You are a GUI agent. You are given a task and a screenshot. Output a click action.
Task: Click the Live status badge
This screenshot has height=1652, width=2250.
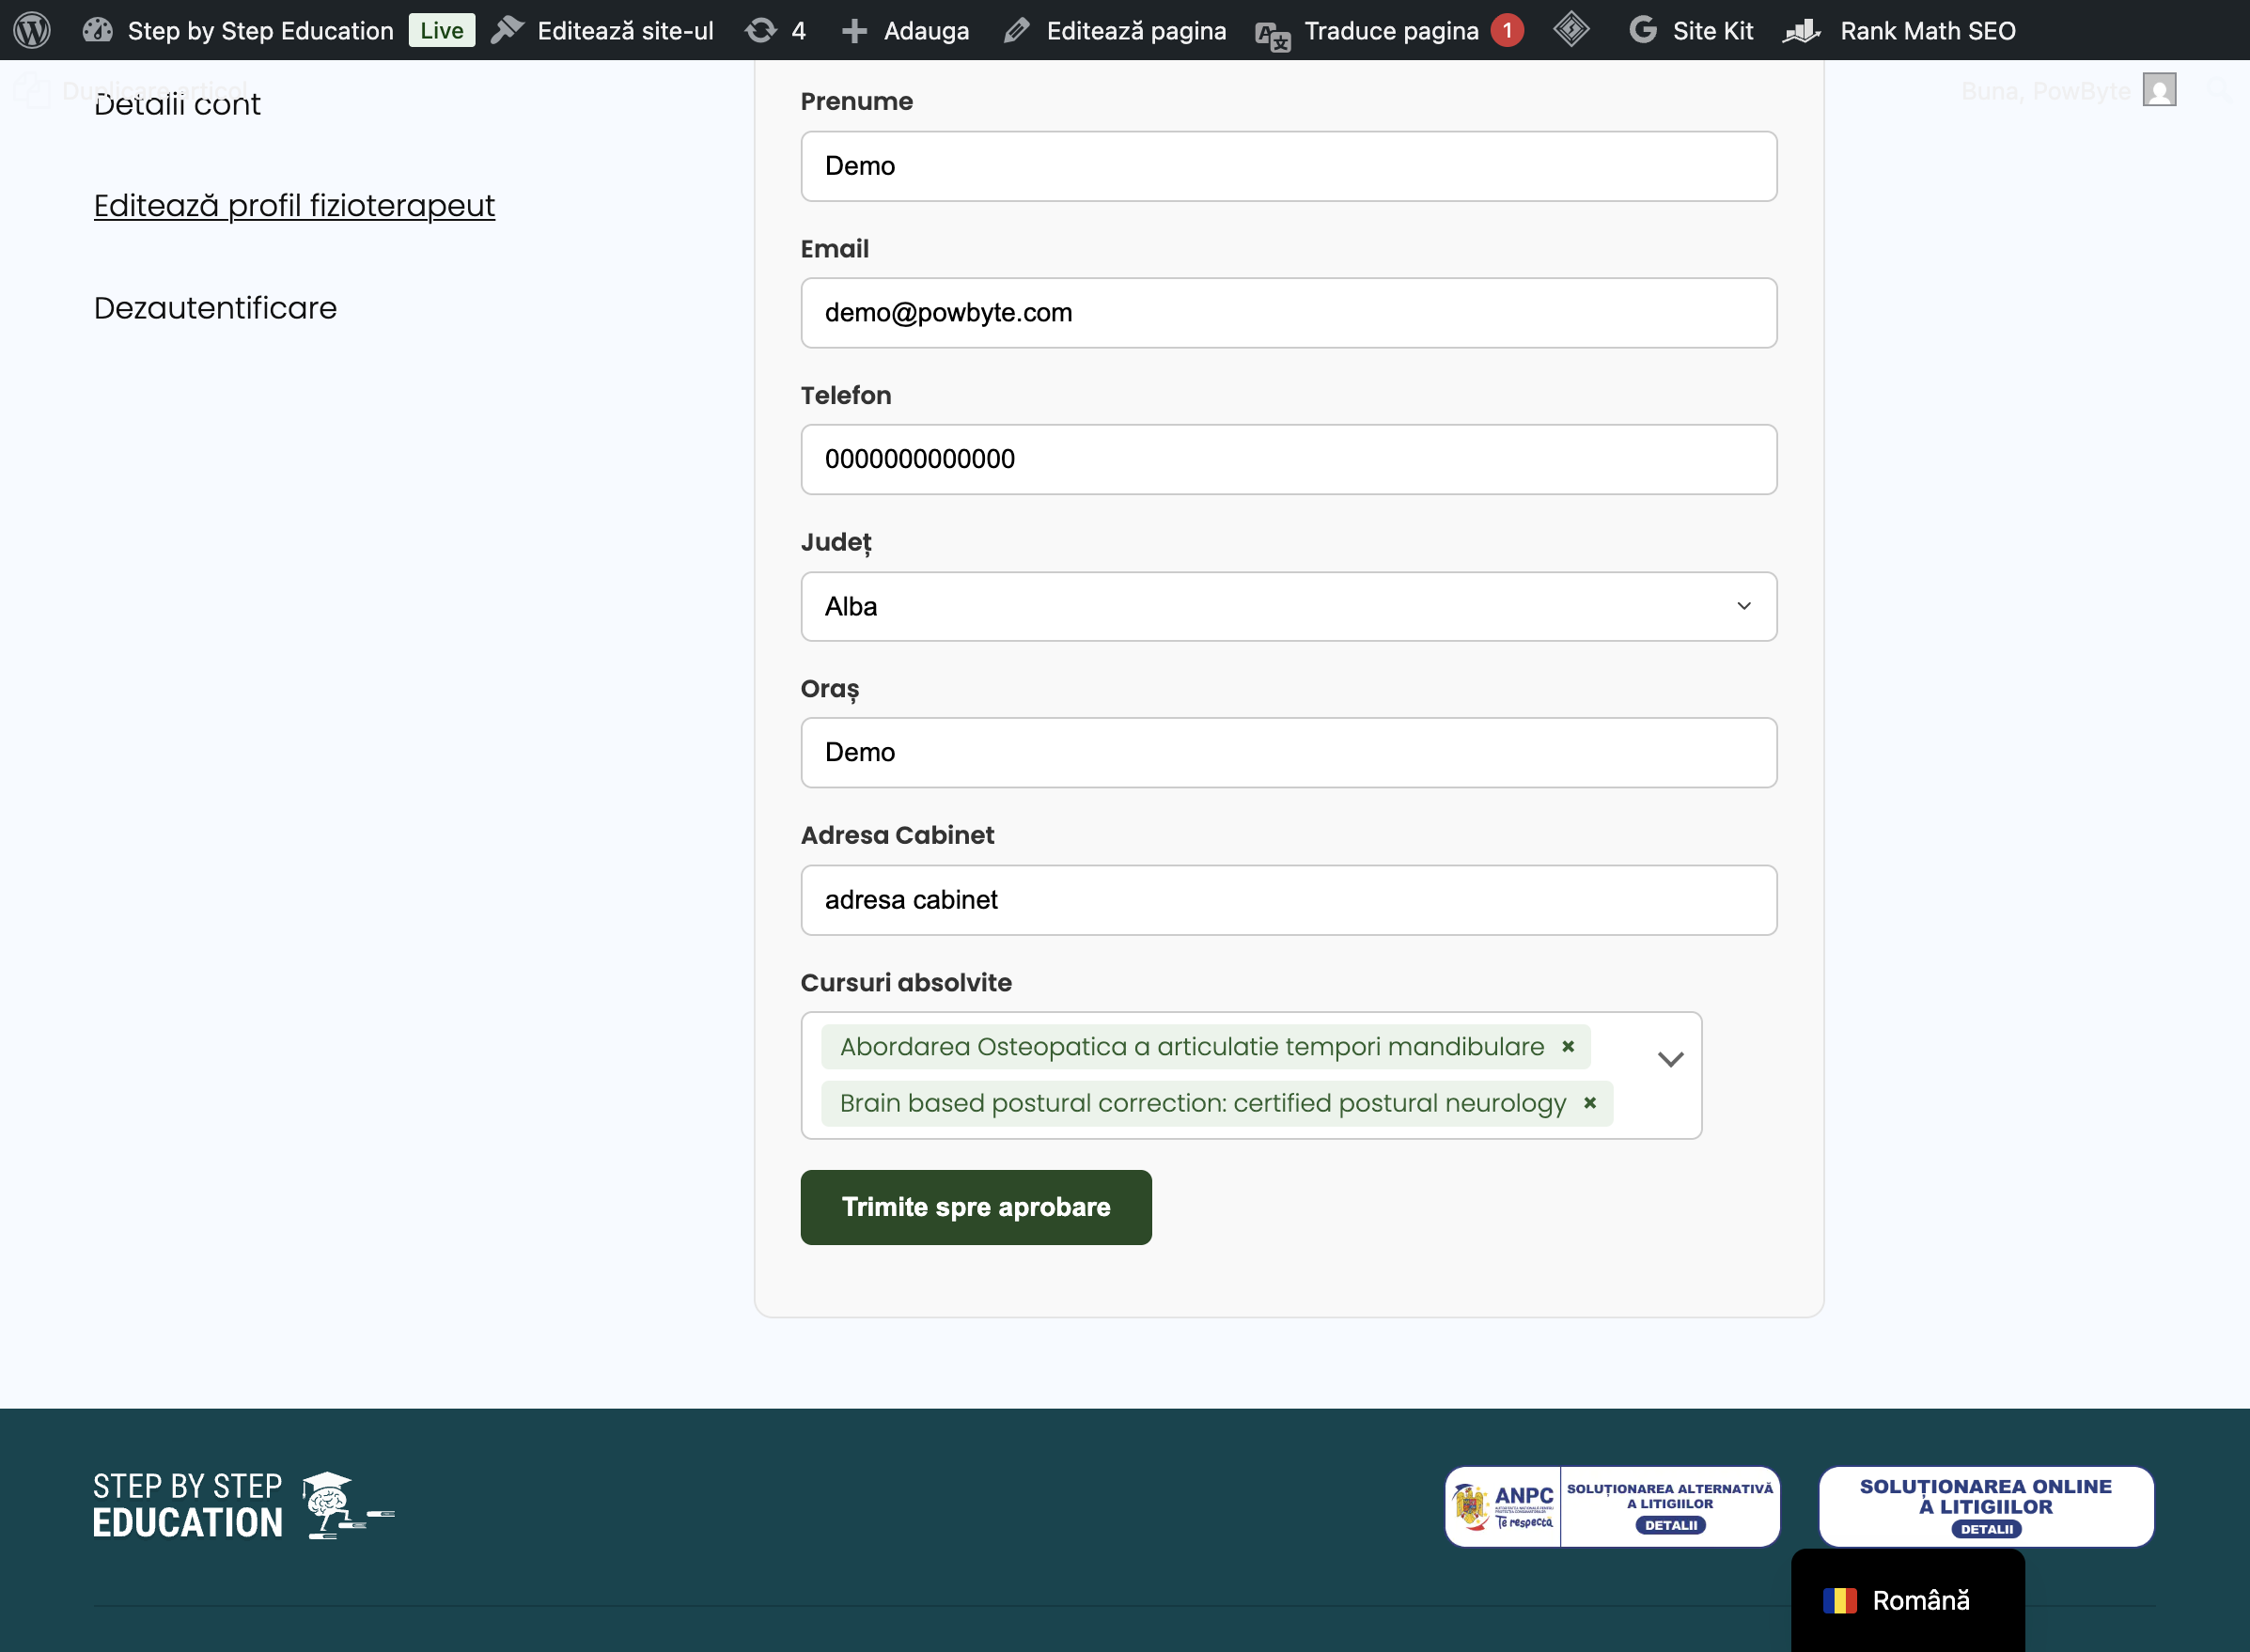(x=441, y=30)
